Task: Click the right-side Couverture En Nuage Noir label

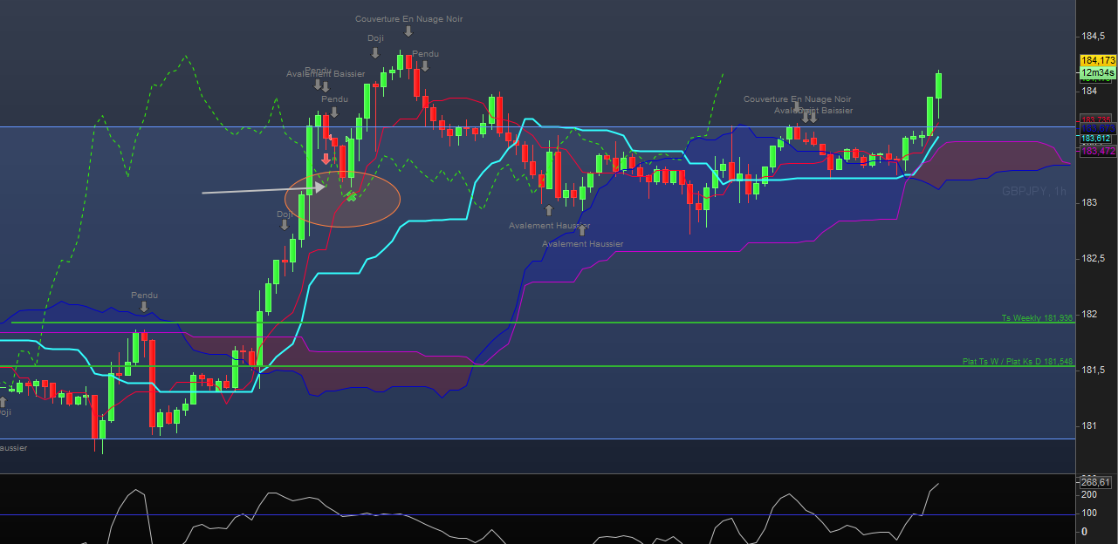Action: pos(797,99)
